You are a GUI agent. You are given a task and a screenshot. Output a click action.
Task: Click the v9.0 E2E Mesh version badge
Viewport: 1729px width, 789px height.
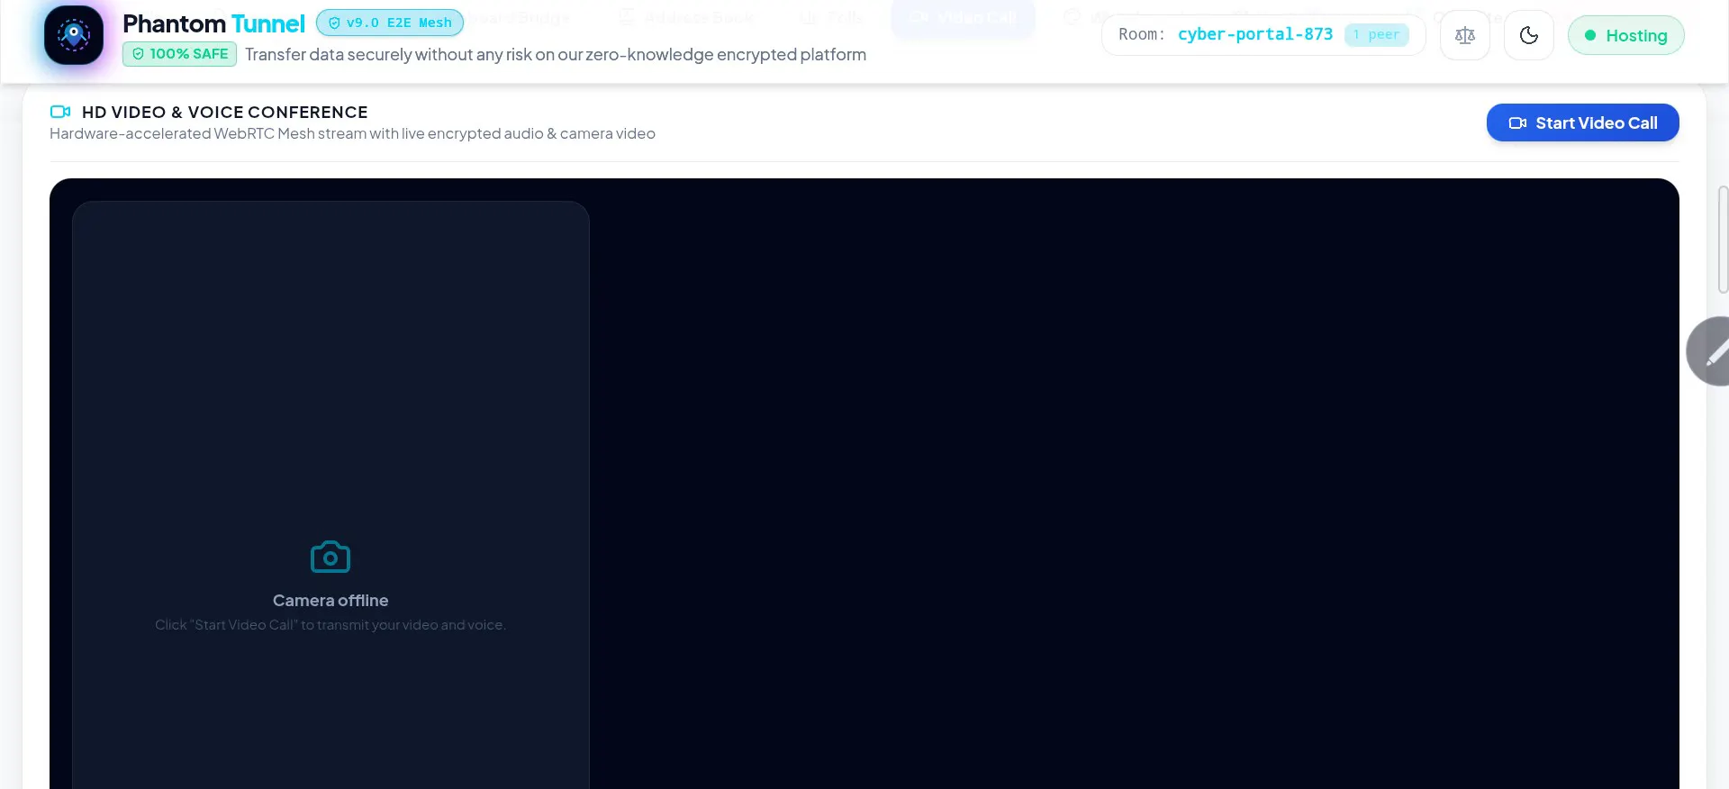390,23
